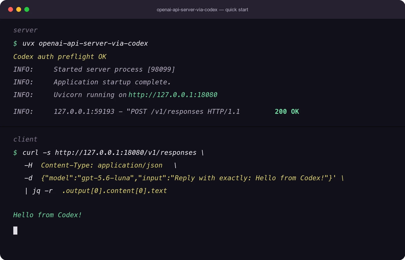Click the '-H' flag
This screenshot has height=260, width=405.
pyautogui.click(x=28, y=165)
